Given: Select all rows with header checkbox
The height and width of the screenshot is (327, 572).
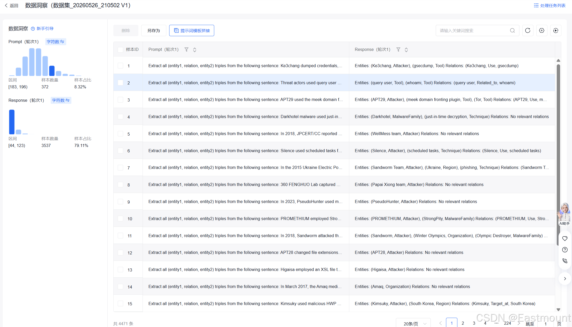Looking at the screenshot, I should pos(120,50).
